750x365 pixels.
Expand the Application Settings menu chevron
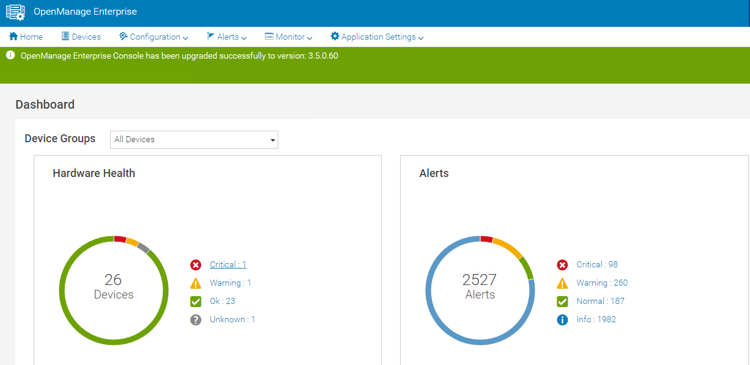pos(421,38)
